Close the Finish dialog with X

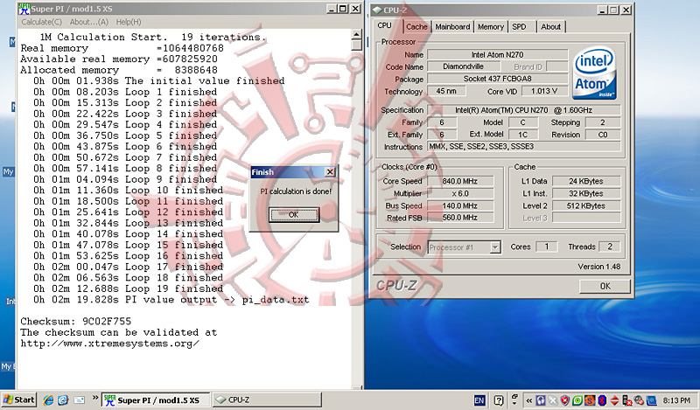[x=330, y=171]
